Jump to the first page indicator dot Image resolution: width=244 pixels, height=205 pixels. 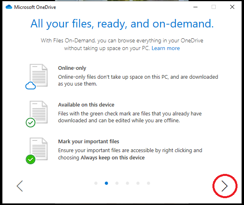96,183
